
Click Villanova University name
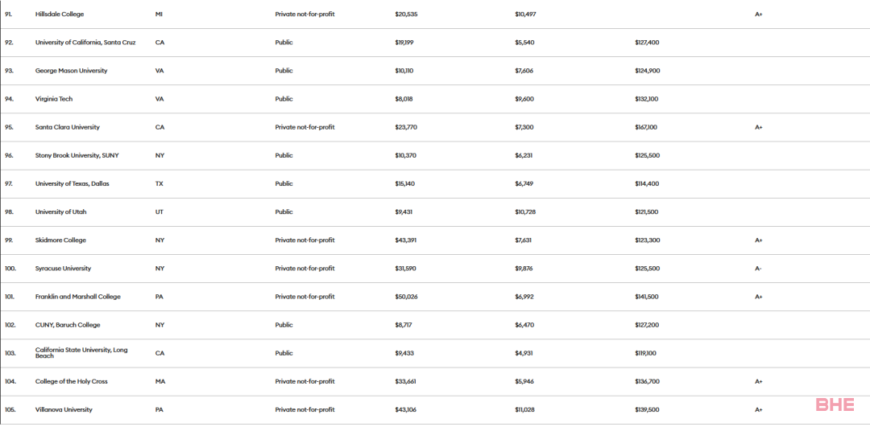pos(64,410)
